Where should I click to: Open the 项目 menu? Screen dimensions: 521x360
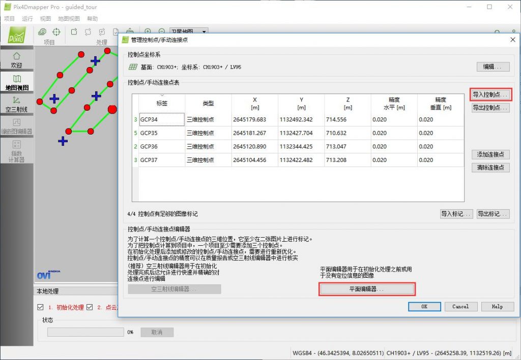tap(9, 19)
